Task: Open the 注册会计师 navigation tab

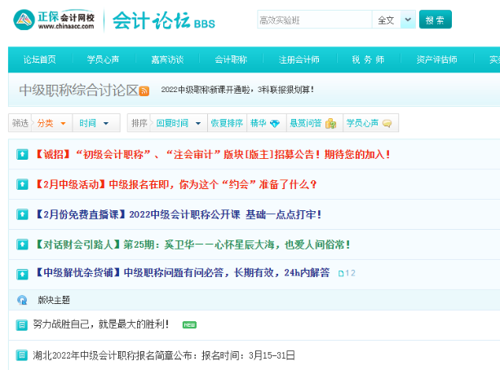Action: tap(299, 59)
